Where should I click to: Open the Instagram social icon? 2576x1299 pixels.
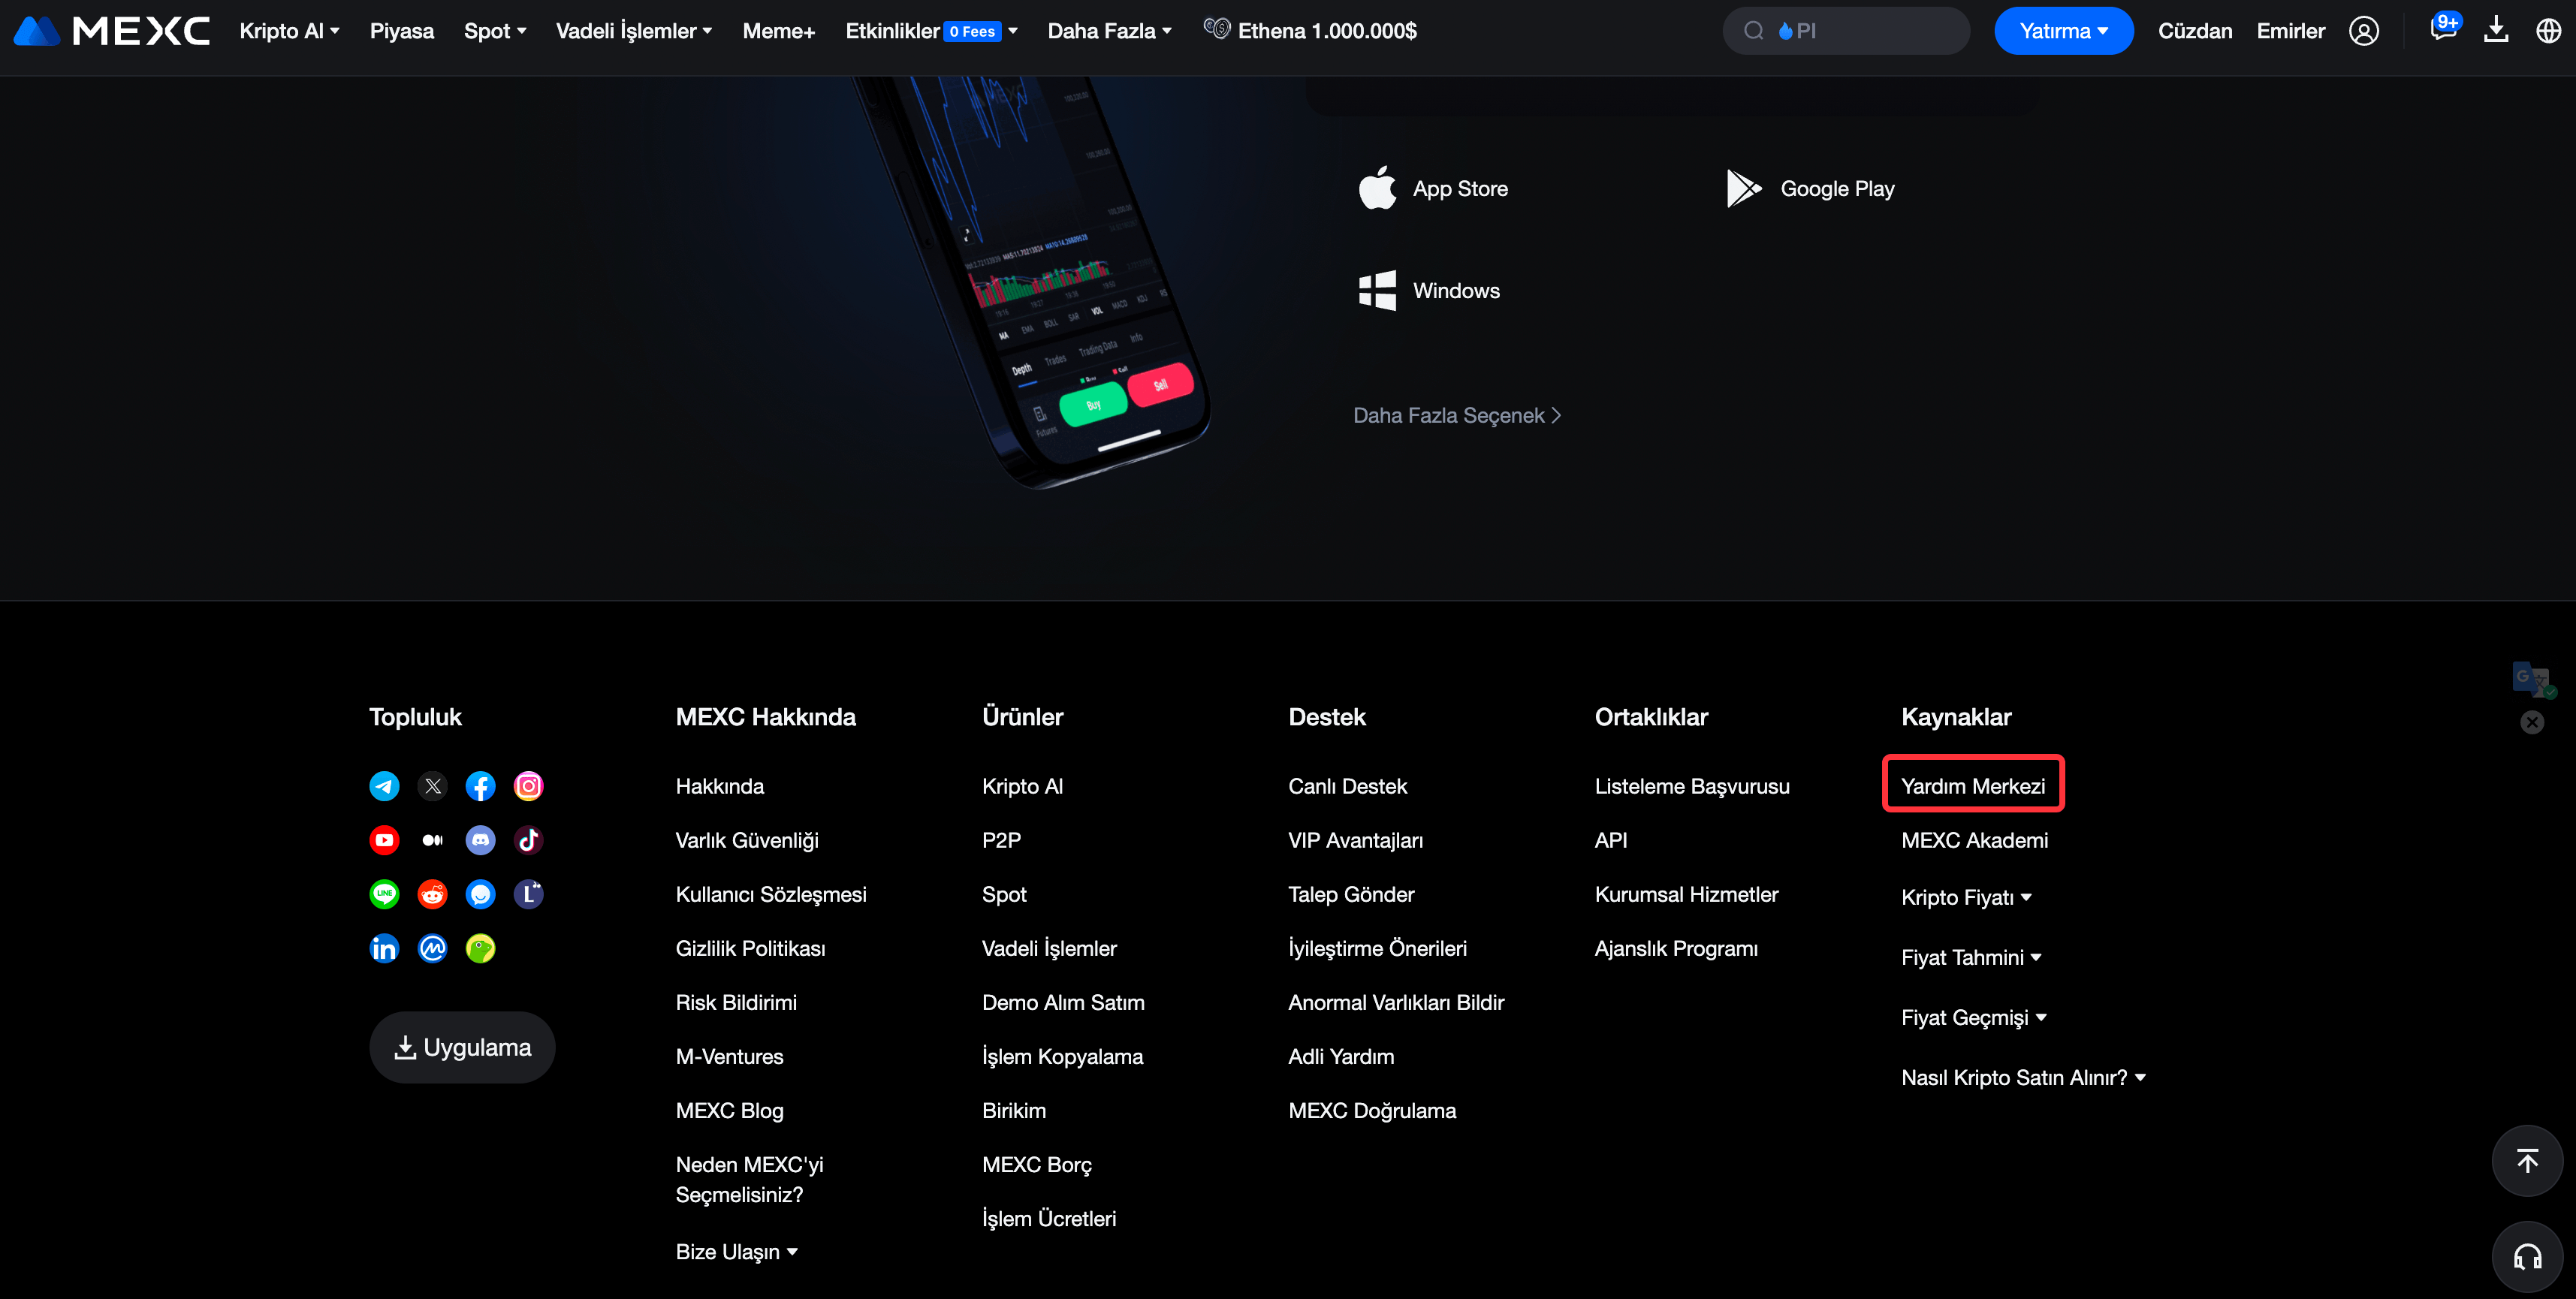coord(528,786)
